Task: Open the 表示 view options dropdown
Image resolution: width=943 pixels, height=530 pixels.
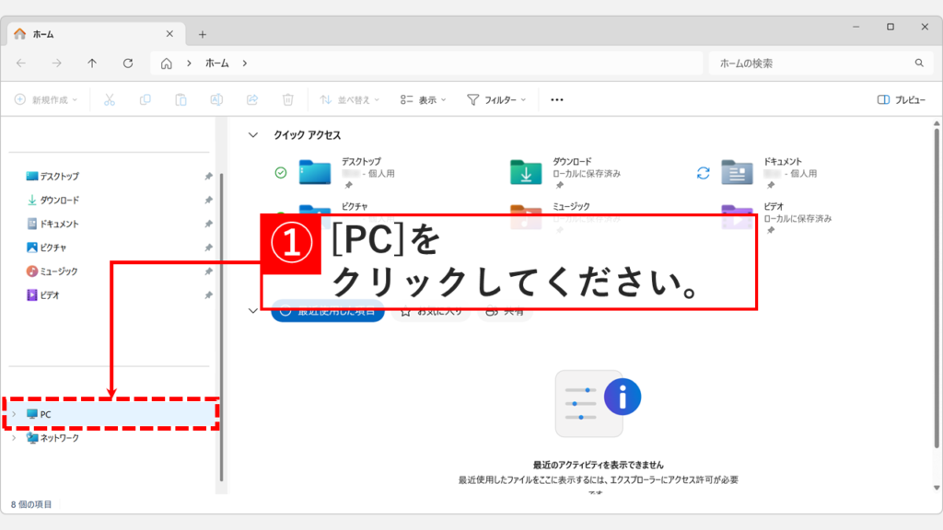Action: (x=425, y=98)
